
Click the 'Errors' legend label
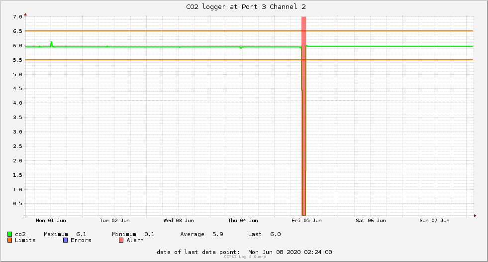pos(81,240)
